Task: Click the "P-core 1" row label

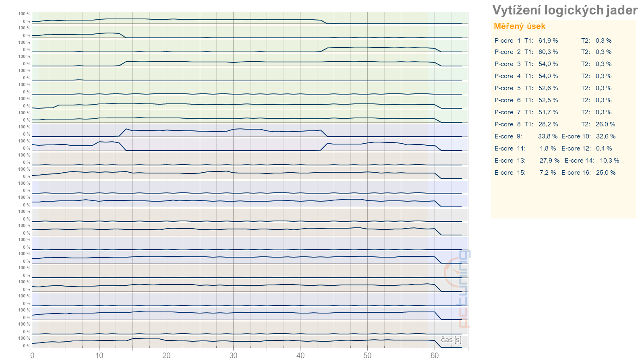Action: point(507,41)
